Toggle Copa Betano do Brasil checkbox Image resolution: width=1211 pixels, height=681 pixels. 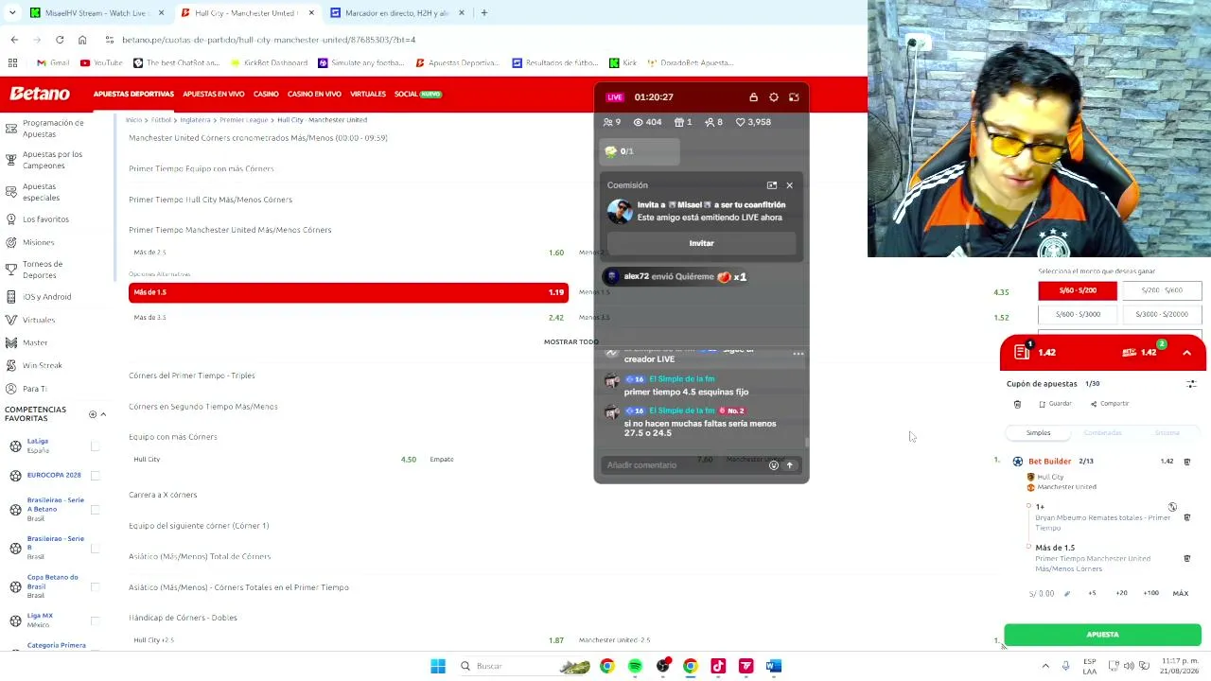pyautogui.click(x=95, y=587)
